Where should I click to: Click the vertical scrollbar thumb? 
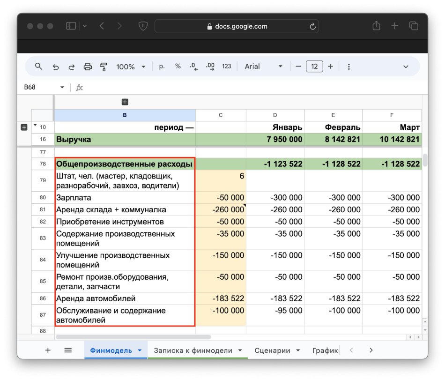[x=425, y=160]
